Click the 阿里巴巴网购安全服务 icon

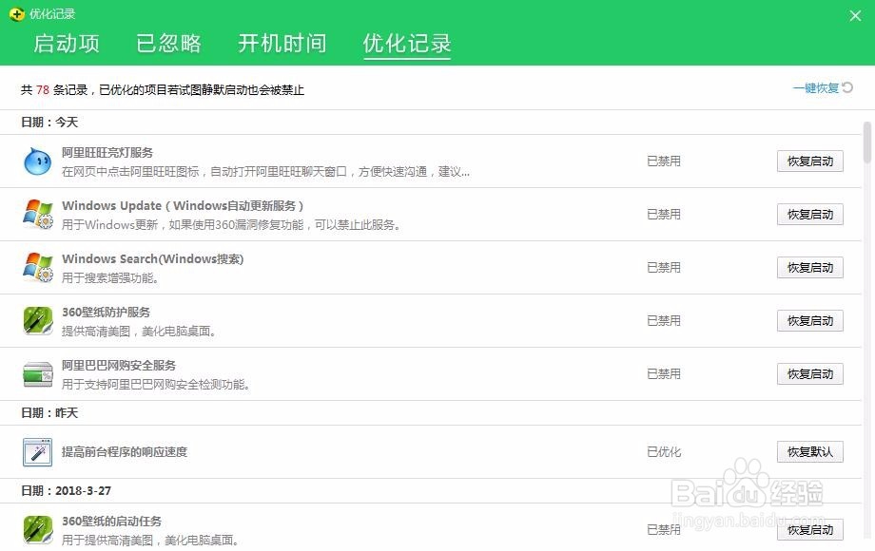(38, 374)
